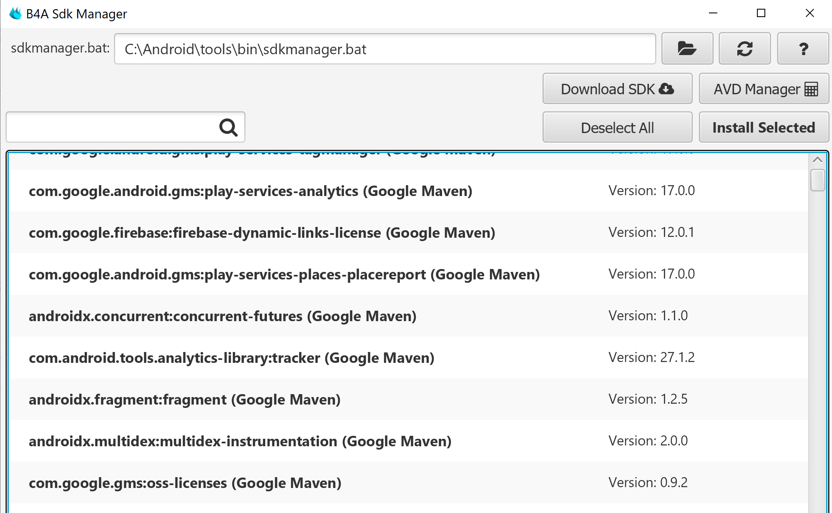832x513 pixels.
Task: Click the refresh arrows icon button
Action: click(744, 49)
